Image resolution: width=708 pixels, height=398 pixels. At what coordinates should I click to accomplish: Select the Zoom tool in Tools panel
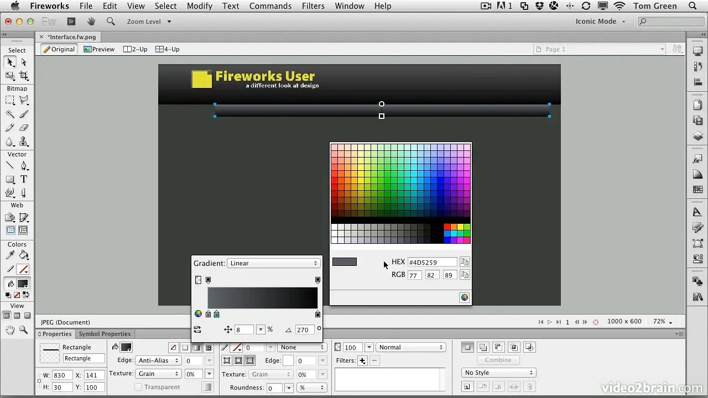click(24, 330)
